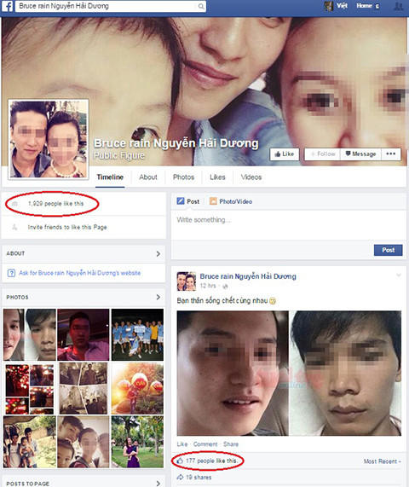The width and height of the screenshot is (409, 487).
Task: Click the search magnifier icon
Action: 201,6
